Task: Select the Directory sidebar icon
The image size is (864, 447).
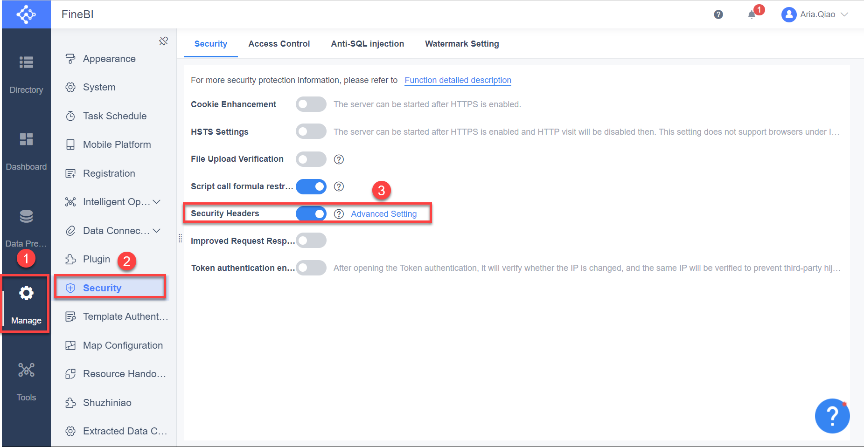Action: tap(26, 72)
